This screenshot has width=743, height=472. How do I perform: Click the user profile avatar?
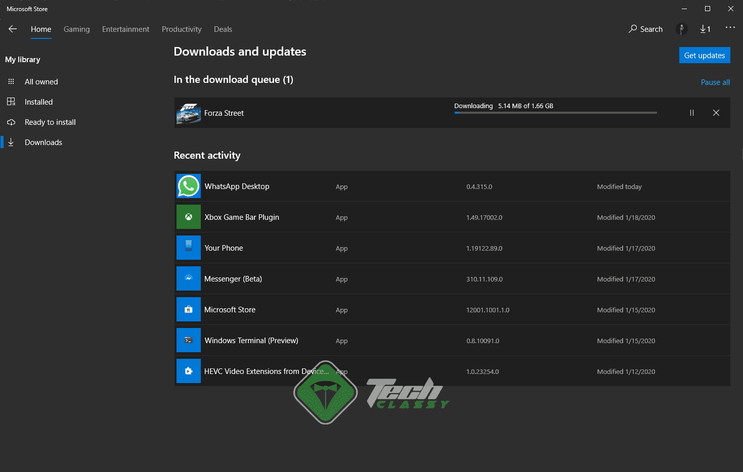(681, 29)
